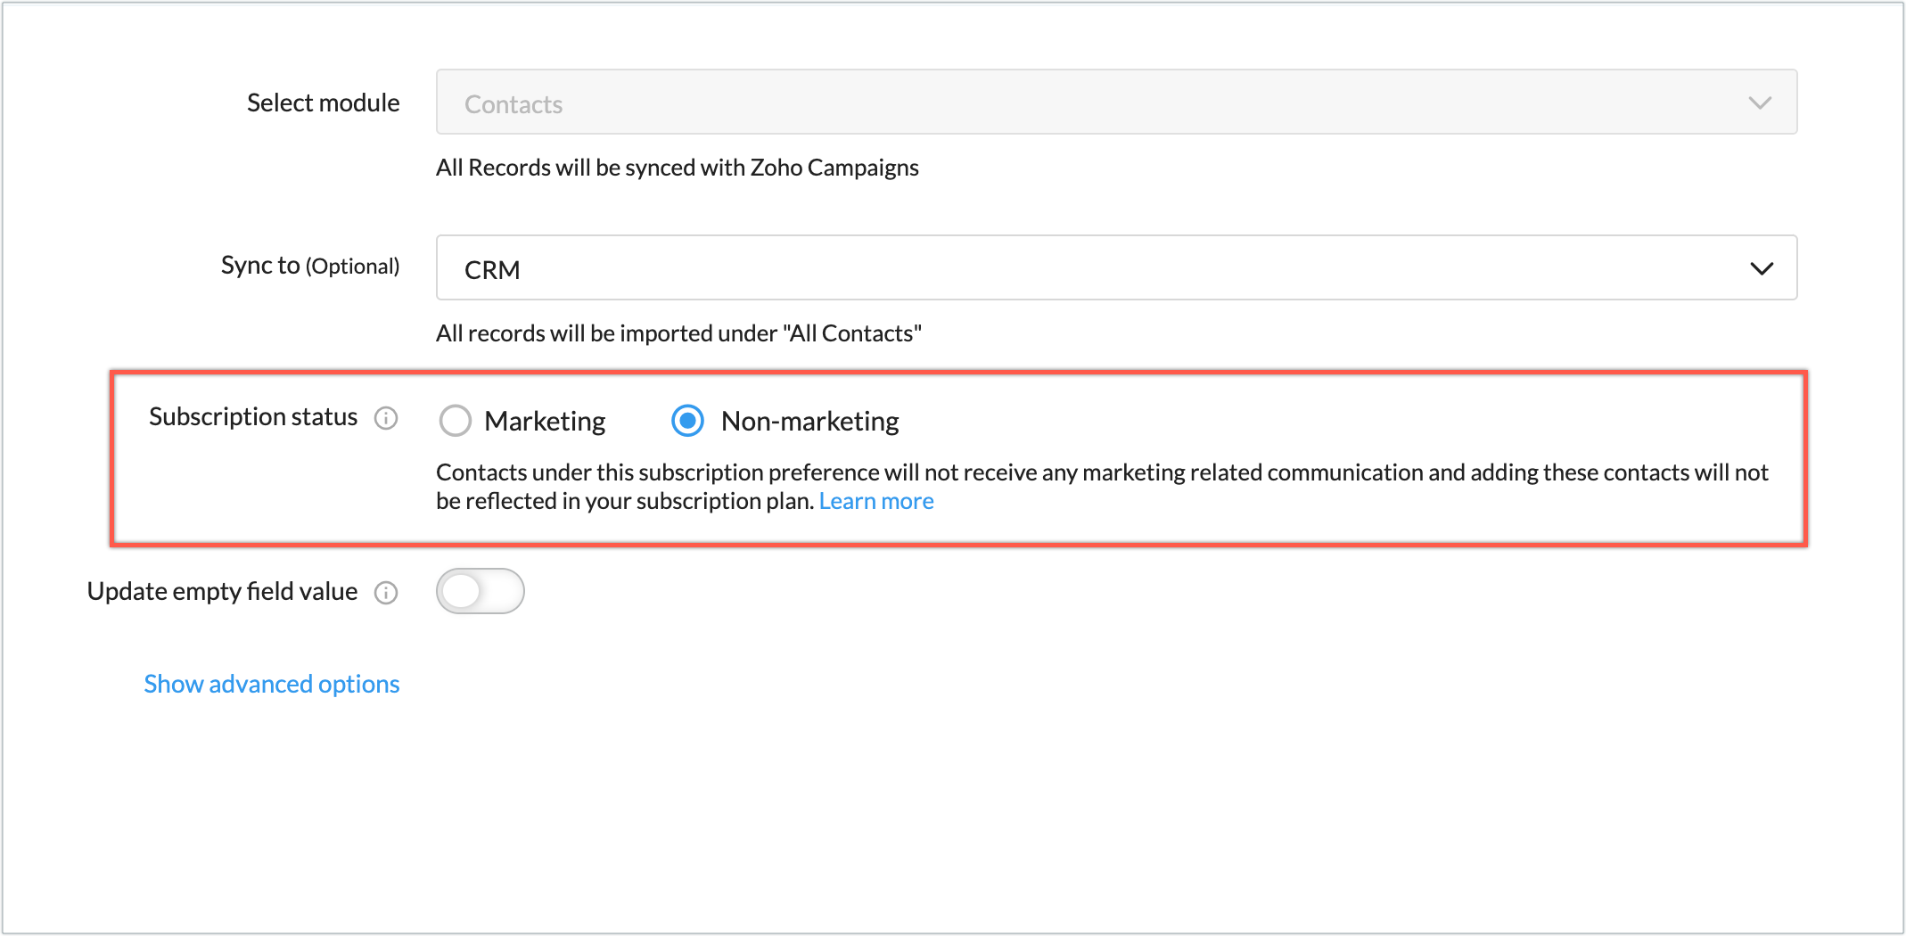1906x936 pixels.
Task: Select the Non-marketing radio button
Action: (687, 421)
